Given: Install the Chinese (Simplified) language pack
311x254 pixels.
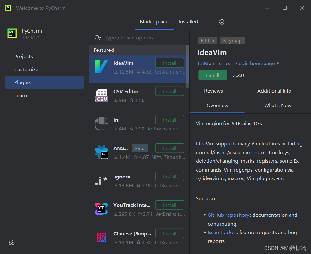Looking at the screenshot, I should 170,233.
